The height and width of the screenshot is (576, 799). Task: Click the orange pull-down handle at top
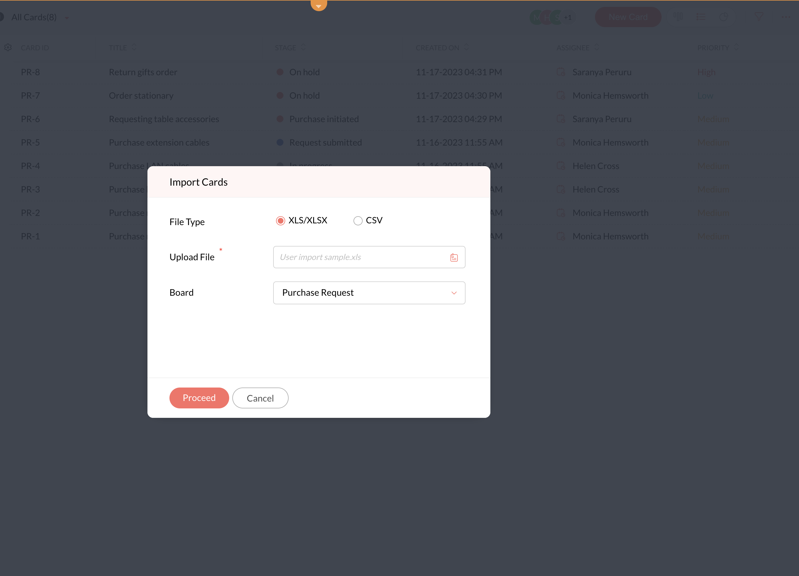tap(318, 5)
